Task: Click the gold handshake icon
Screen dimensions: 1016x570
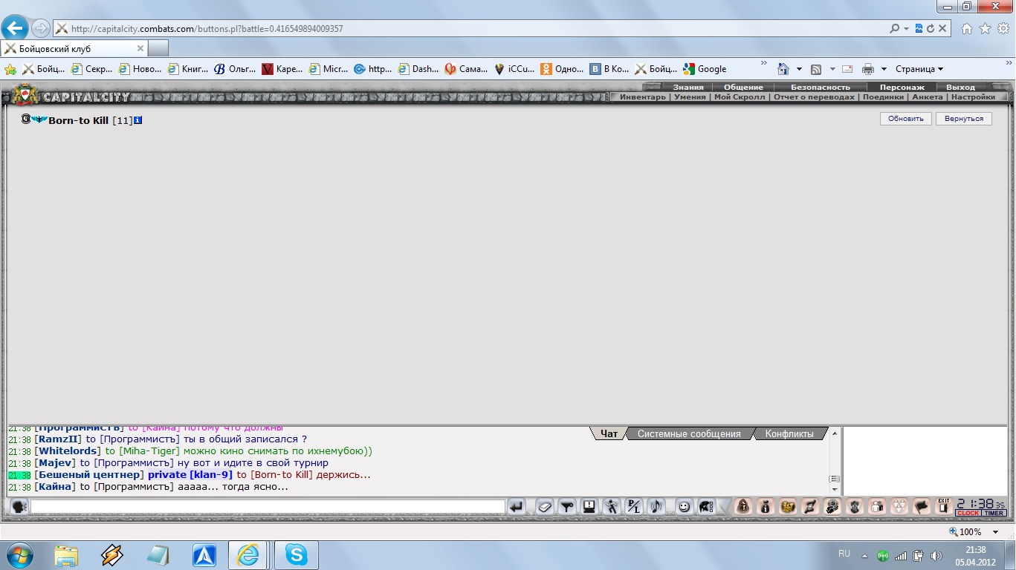Action: [x=787, y=507]
